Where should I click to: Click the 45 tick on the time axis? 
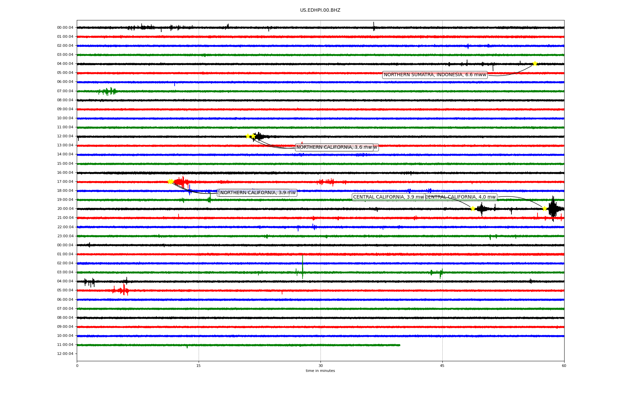(x=442, y=366)
